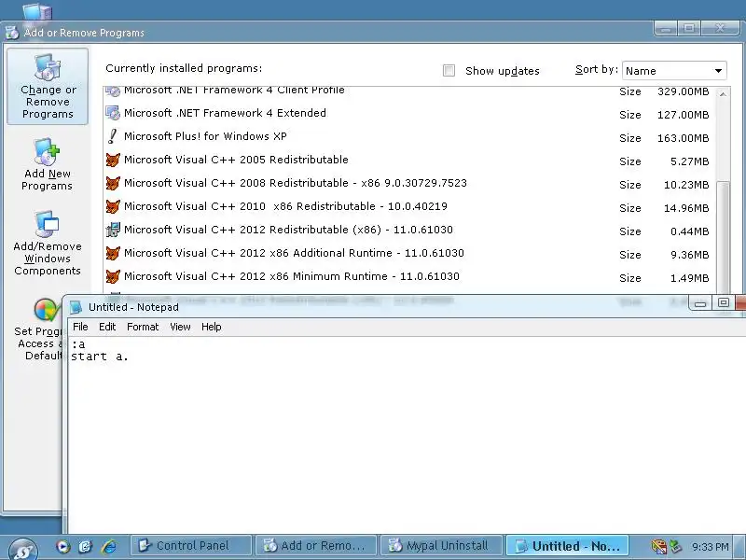Viewport: 746px width, 560px height.
Task: Click the Notepad title bar icon
Action: [76, 307]
